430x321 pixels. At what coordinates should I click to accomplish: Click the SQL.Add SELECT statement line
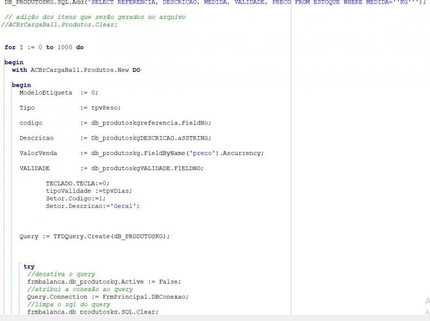point(215,2)
